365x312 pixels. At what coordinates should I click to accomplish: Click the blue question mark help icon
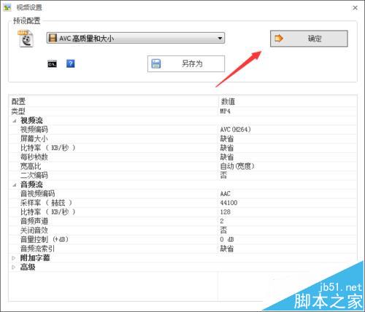pos(71,63)
